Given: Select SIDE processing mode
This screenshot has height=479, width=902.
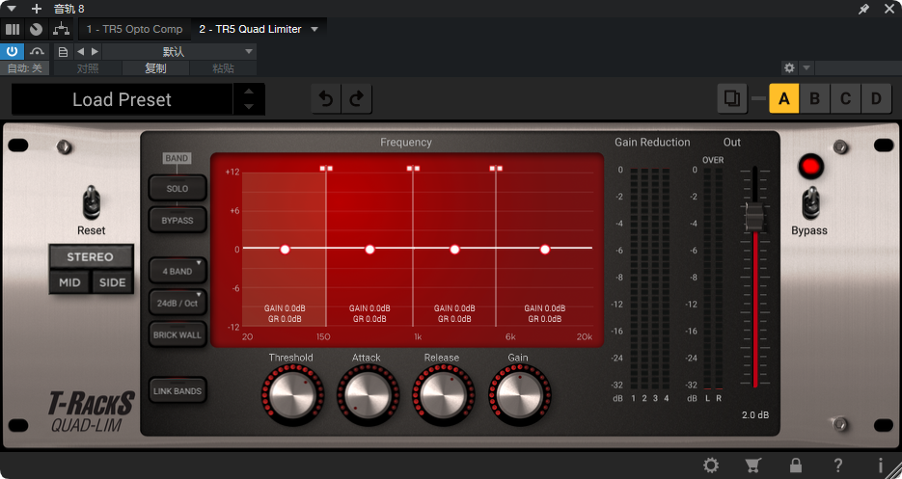Looking at the screenshot, I should point(112,282).
